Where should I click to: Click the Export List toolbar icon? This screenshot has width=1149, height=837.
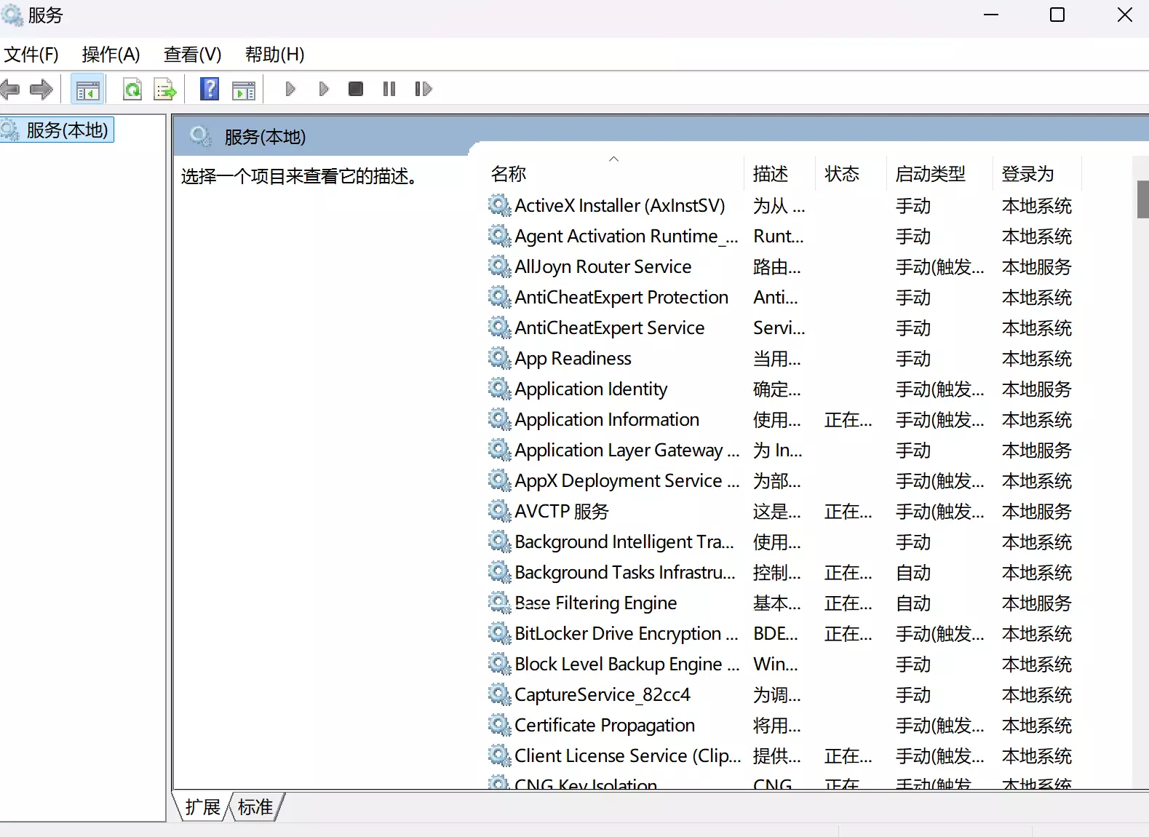(x=165, y=90)
